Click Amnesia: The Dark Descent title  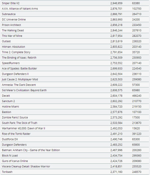[x=19, y=85]
